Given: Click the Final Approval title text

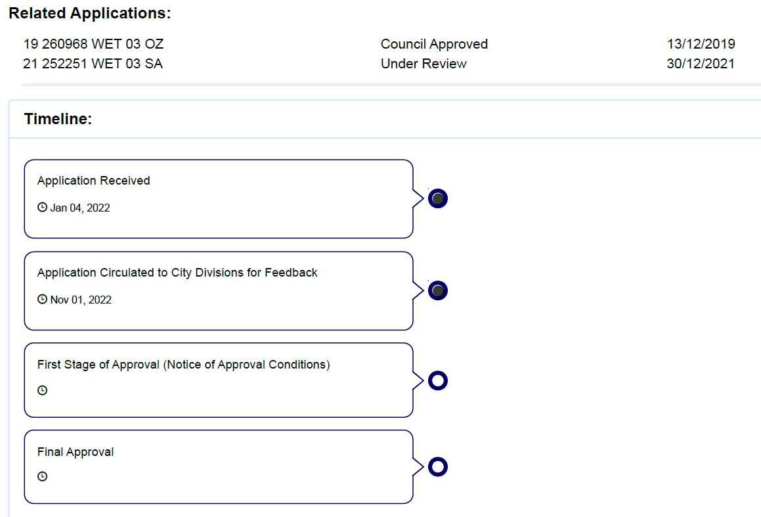Looking at the screenshot, I should 76,452.
